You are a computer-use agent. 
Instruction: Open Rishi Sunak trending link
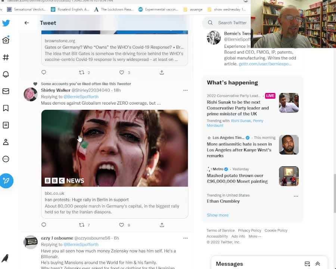point(241,121)
